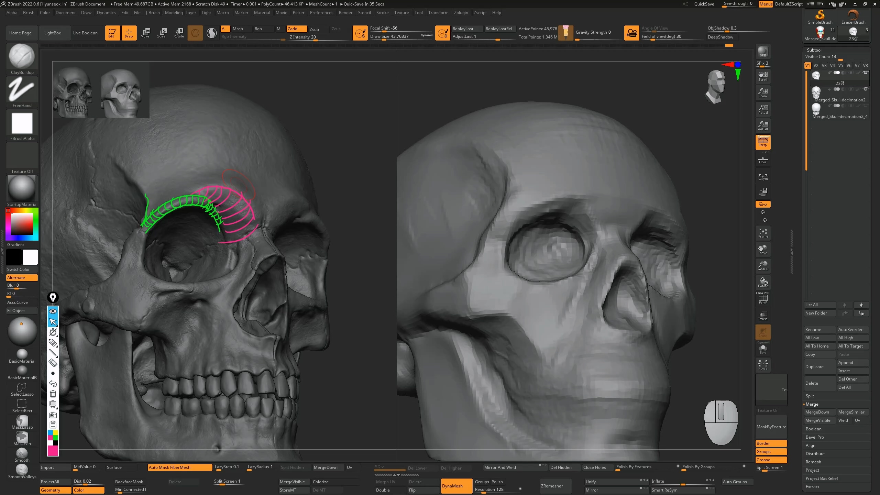Toggle Perspective view button
The width and height of the screenshot is (880, 495).
pyautogui.click(x=763, y=142)
